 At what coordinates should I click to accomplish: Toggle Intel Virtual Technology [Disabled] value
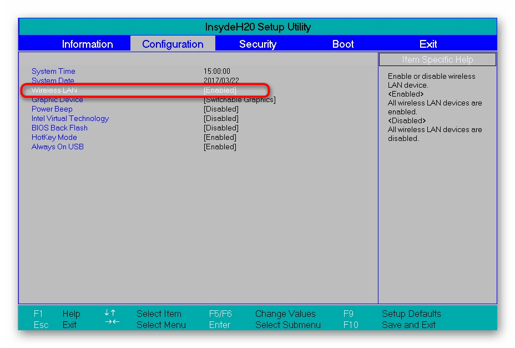tap(221, 119)
